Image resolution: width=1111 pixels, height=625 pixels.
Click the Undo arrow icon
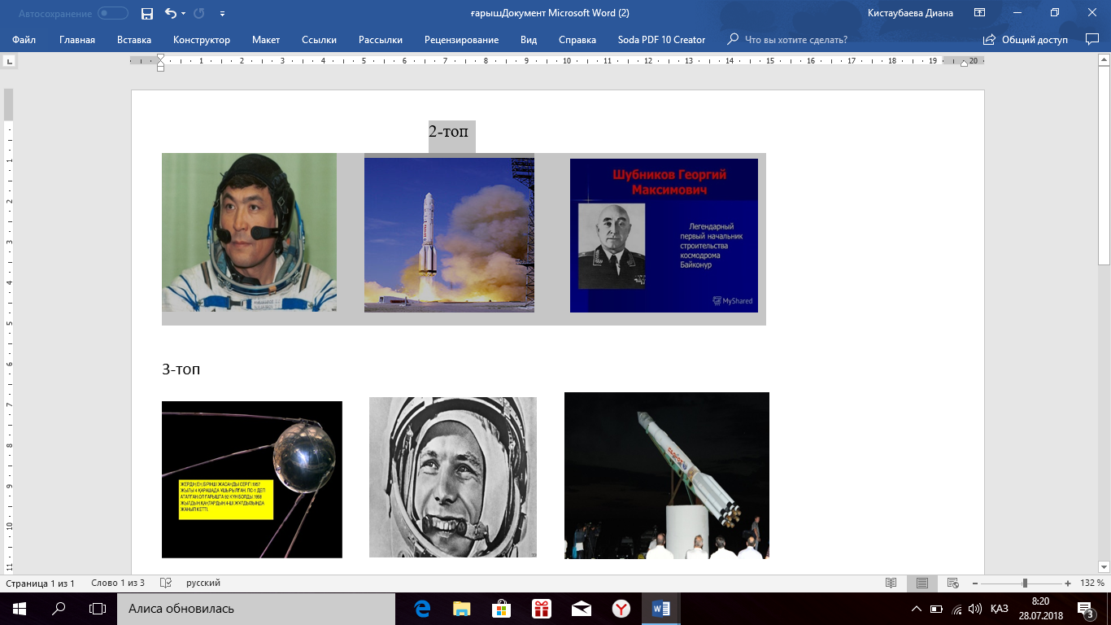click(170, 13)
